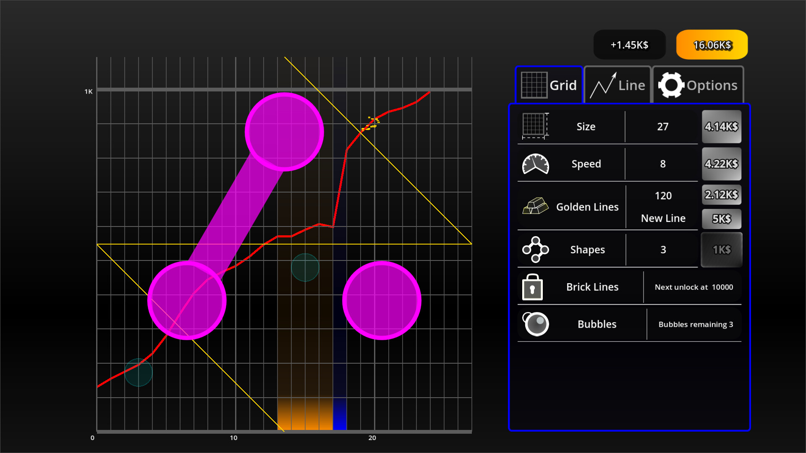Open the Options tab

698,85
